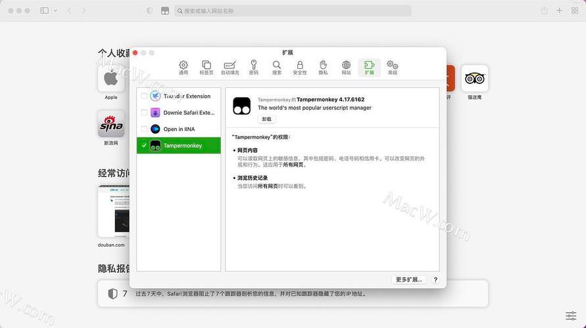Screen dimensions: 586x328
Task: Click the privacy report shield icon
Action: [x=112, y=294]
